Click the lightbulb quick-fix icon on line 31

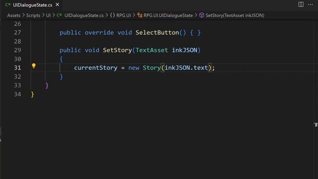click(x=34, y=66)
